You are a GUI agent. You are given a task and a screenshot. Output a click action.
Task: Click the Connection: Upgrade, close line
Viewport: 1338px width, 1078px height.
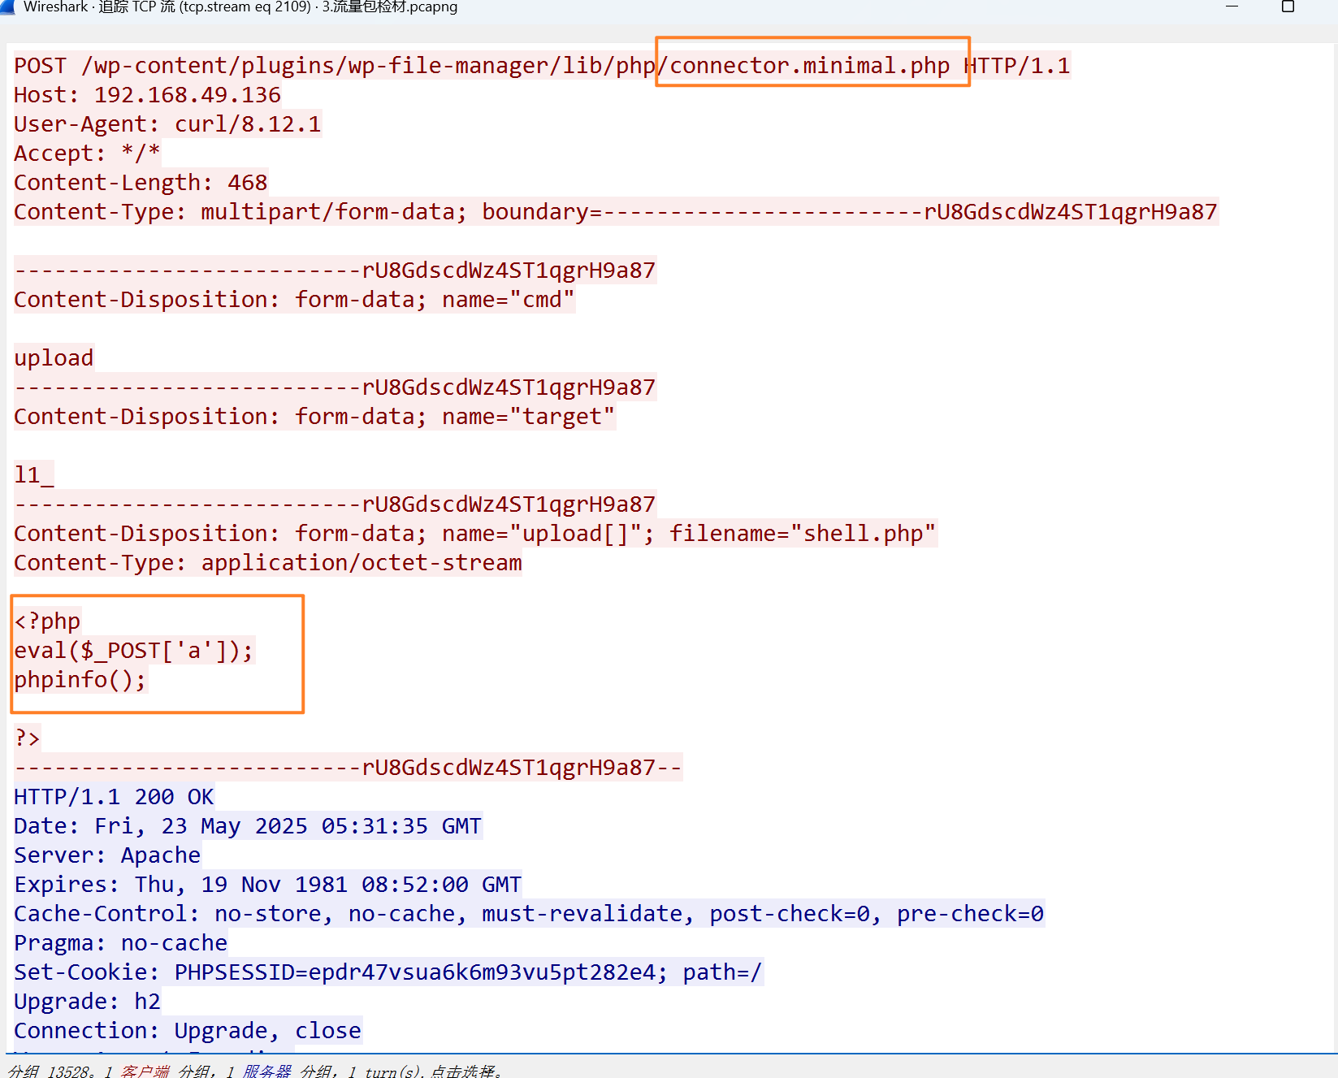188,1031
